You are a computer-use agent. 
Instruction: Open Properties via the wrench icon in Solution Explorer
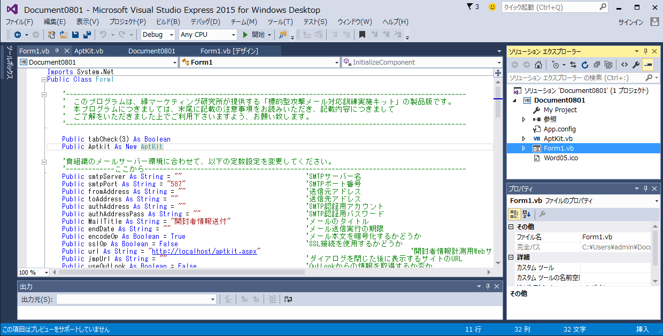(636, 65)
